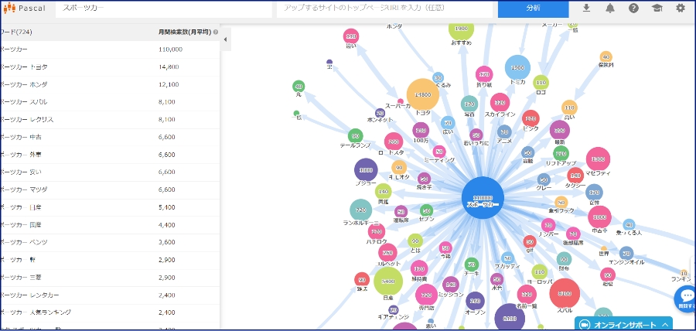
Task: Expand the オンラインサポート panel
Action: click(623, 324)
